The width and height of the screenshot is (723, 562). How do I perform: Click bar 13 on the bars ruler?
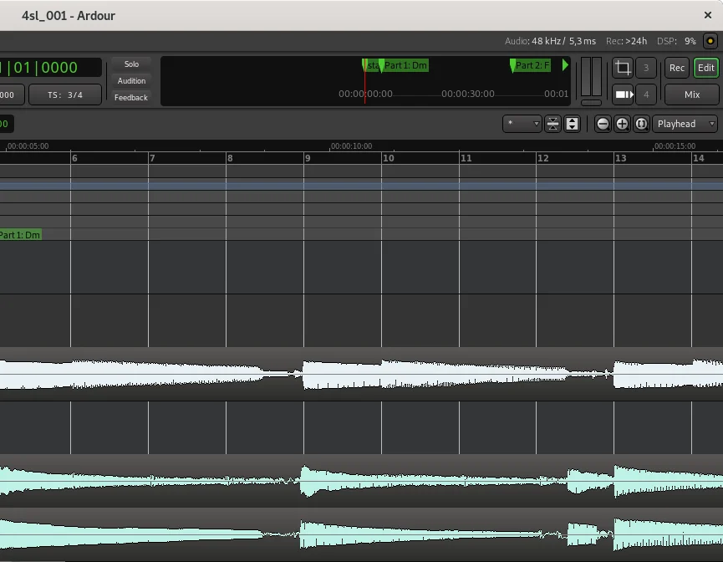click(621, 158)
